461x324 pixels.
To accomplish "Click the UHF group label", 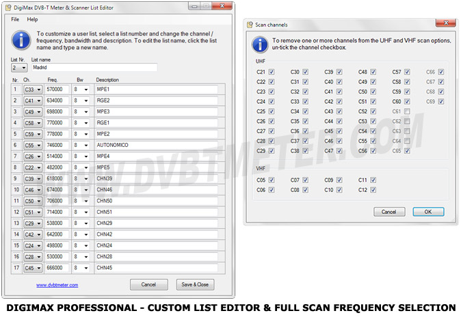I will pyautogui.click(x=261, y=62).
